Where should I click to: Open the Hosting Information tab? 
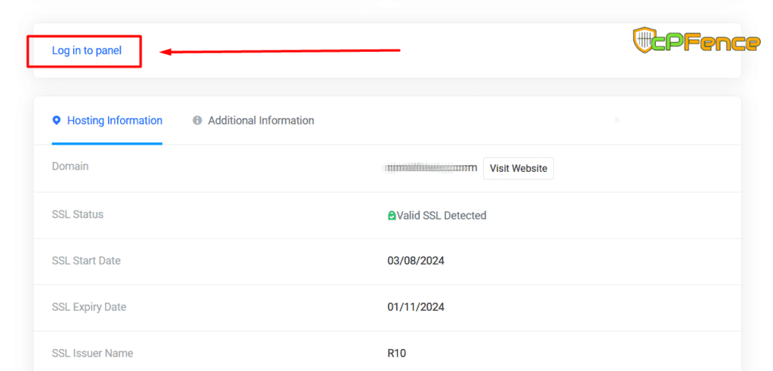[114, 121]
